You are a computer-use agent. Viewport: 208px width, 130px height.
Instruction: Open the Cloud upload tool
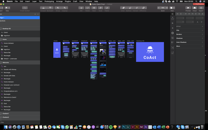[194, 8]
